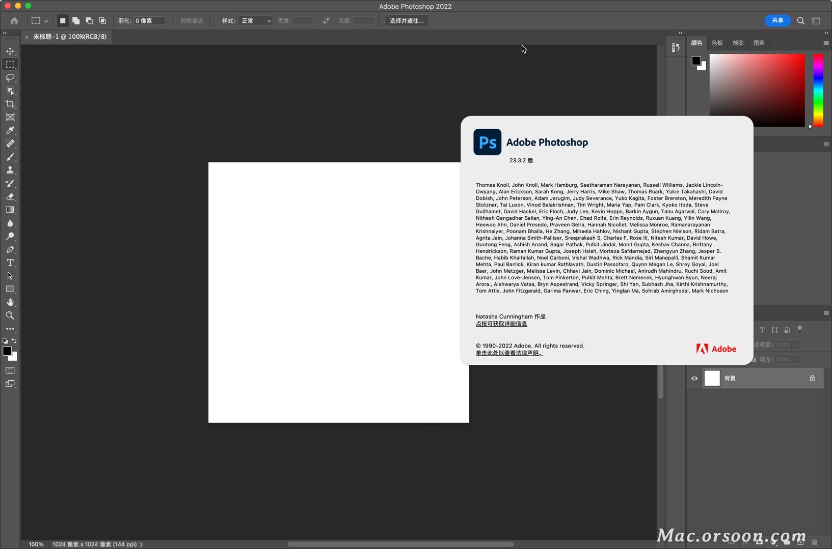Click the 选择并遮住... button
This screenshot has height=549, width=832.
click(x=407, y=21)
